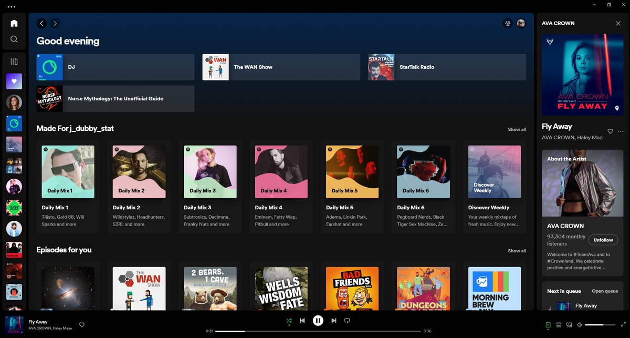Go forward with the right arrow
The width and height of the screenshot is (630, 338).
pos(55,23)
